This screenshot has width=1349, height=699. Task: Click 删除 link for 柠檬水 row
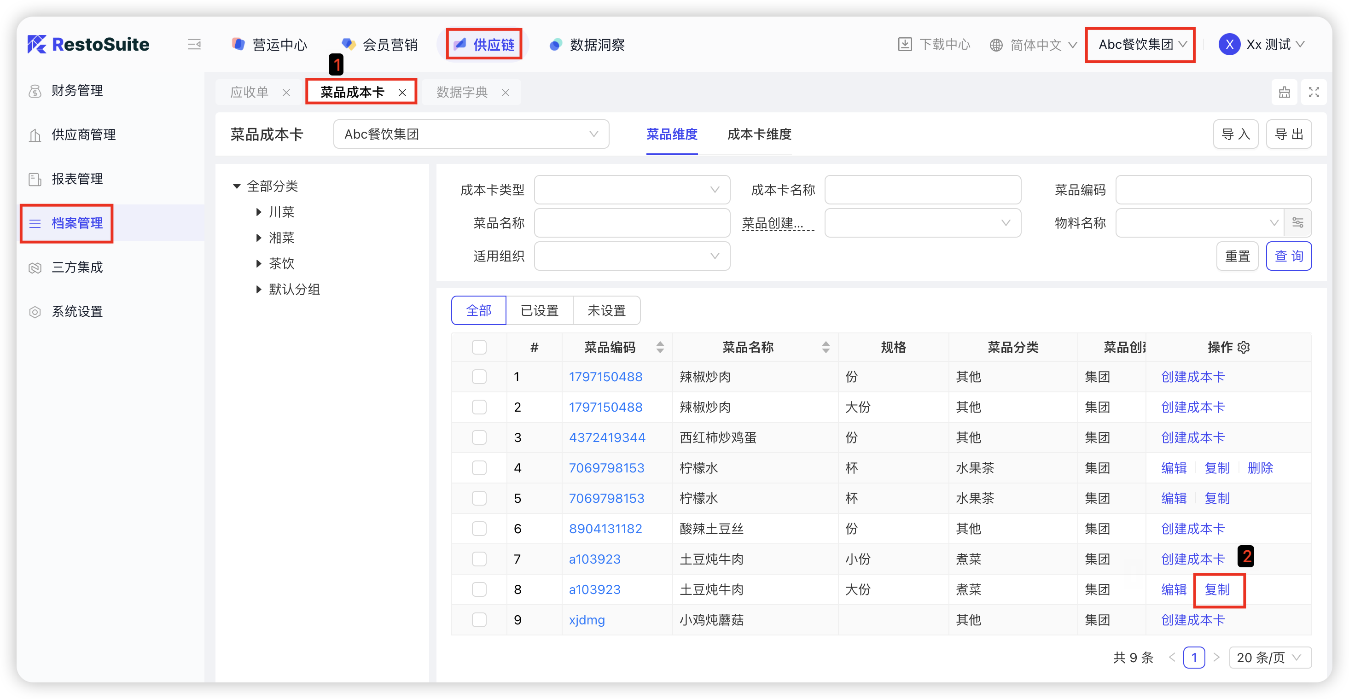click(x=1260, y=467)
